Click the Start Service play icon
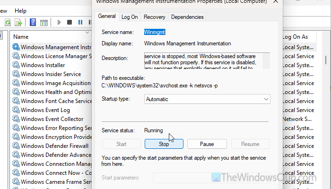 pos(59,22)
